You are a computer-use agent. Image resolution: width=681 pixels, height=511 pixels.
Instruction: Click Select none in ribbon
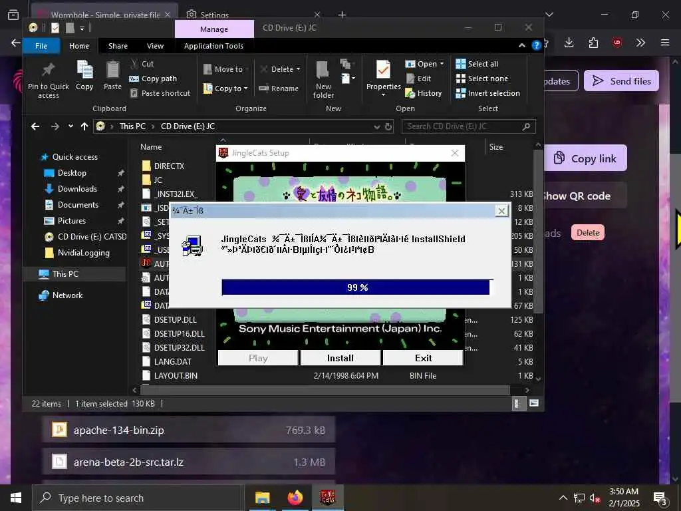(x=481, y=79)
